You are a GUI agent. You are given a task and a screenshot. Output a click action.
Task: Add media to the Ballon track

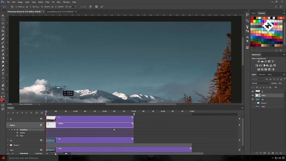point(240,125)
